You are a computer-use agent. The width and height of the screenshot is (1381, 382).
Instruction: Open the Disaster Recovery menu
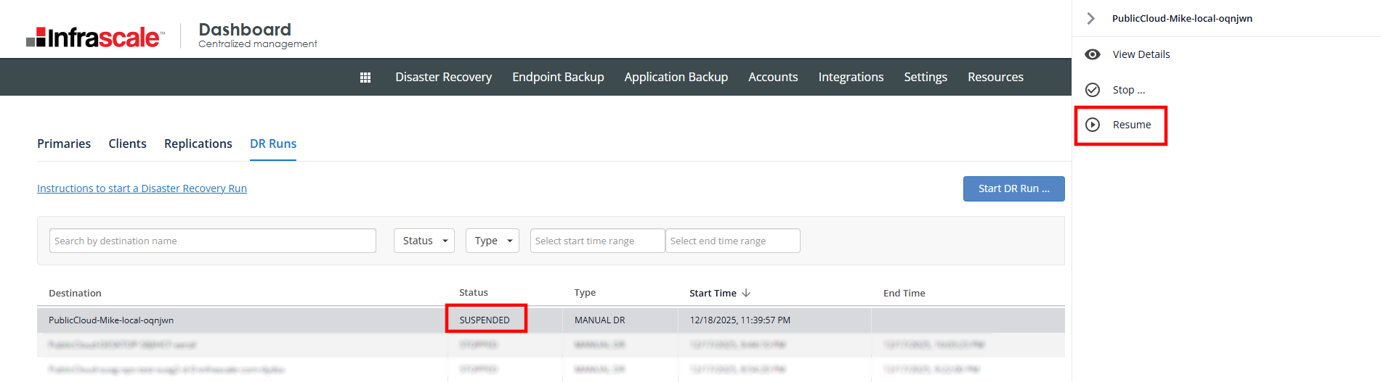click(443, 77)
